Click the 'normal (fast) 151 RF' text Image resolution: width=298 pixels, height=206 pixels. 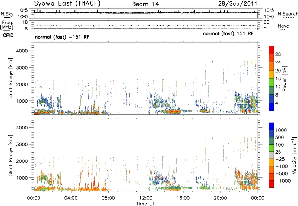(x=228, y=34)
